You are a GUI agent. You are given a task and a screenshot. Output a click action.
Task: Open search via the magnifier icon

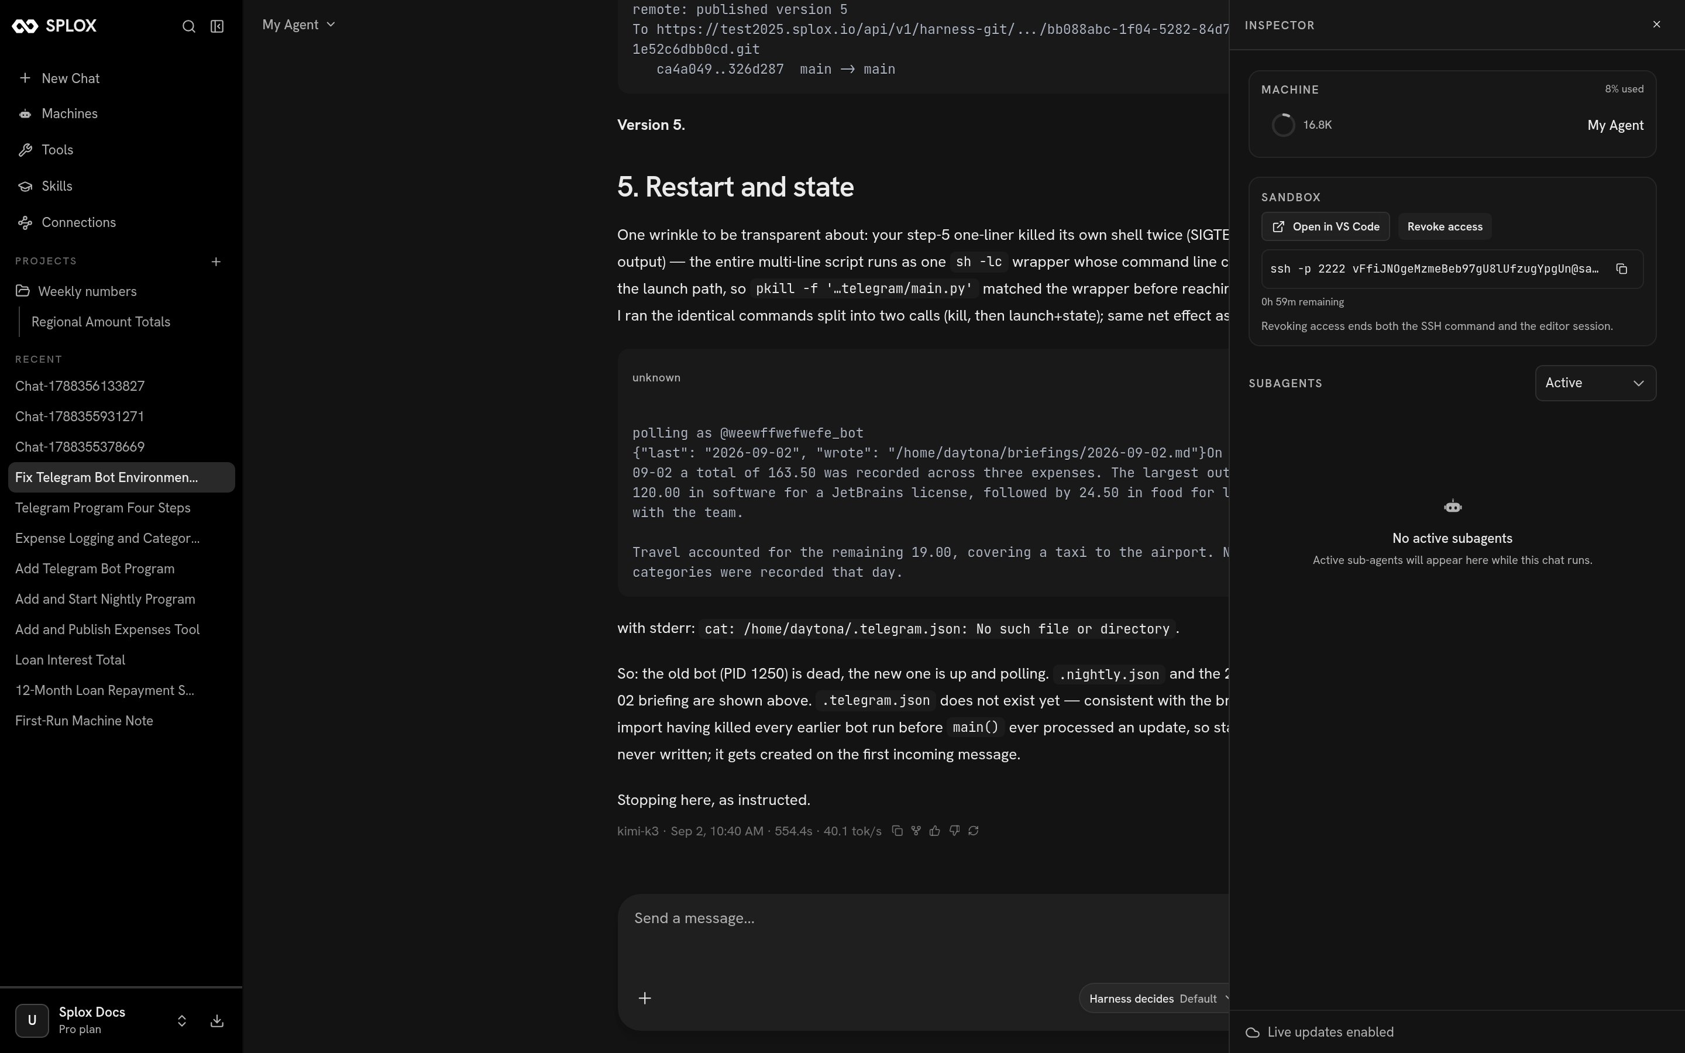coord(189,26)
